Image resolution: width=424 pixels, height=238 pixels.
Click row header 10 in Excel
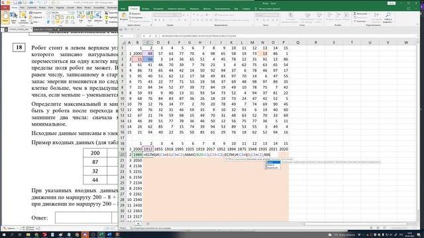(x=123, y=99)
